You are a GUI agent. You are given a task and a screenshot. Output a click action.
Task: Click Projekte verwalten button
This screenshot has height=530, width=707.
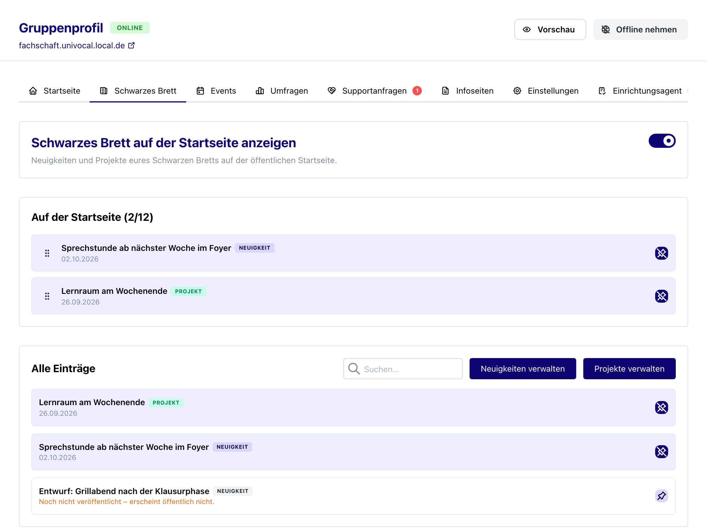pos(629,368)
